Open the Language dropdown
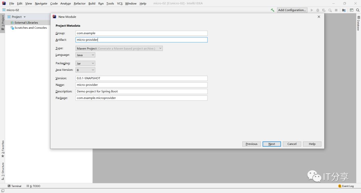Screen dimensions: 361x193 (x=85, y=55)
